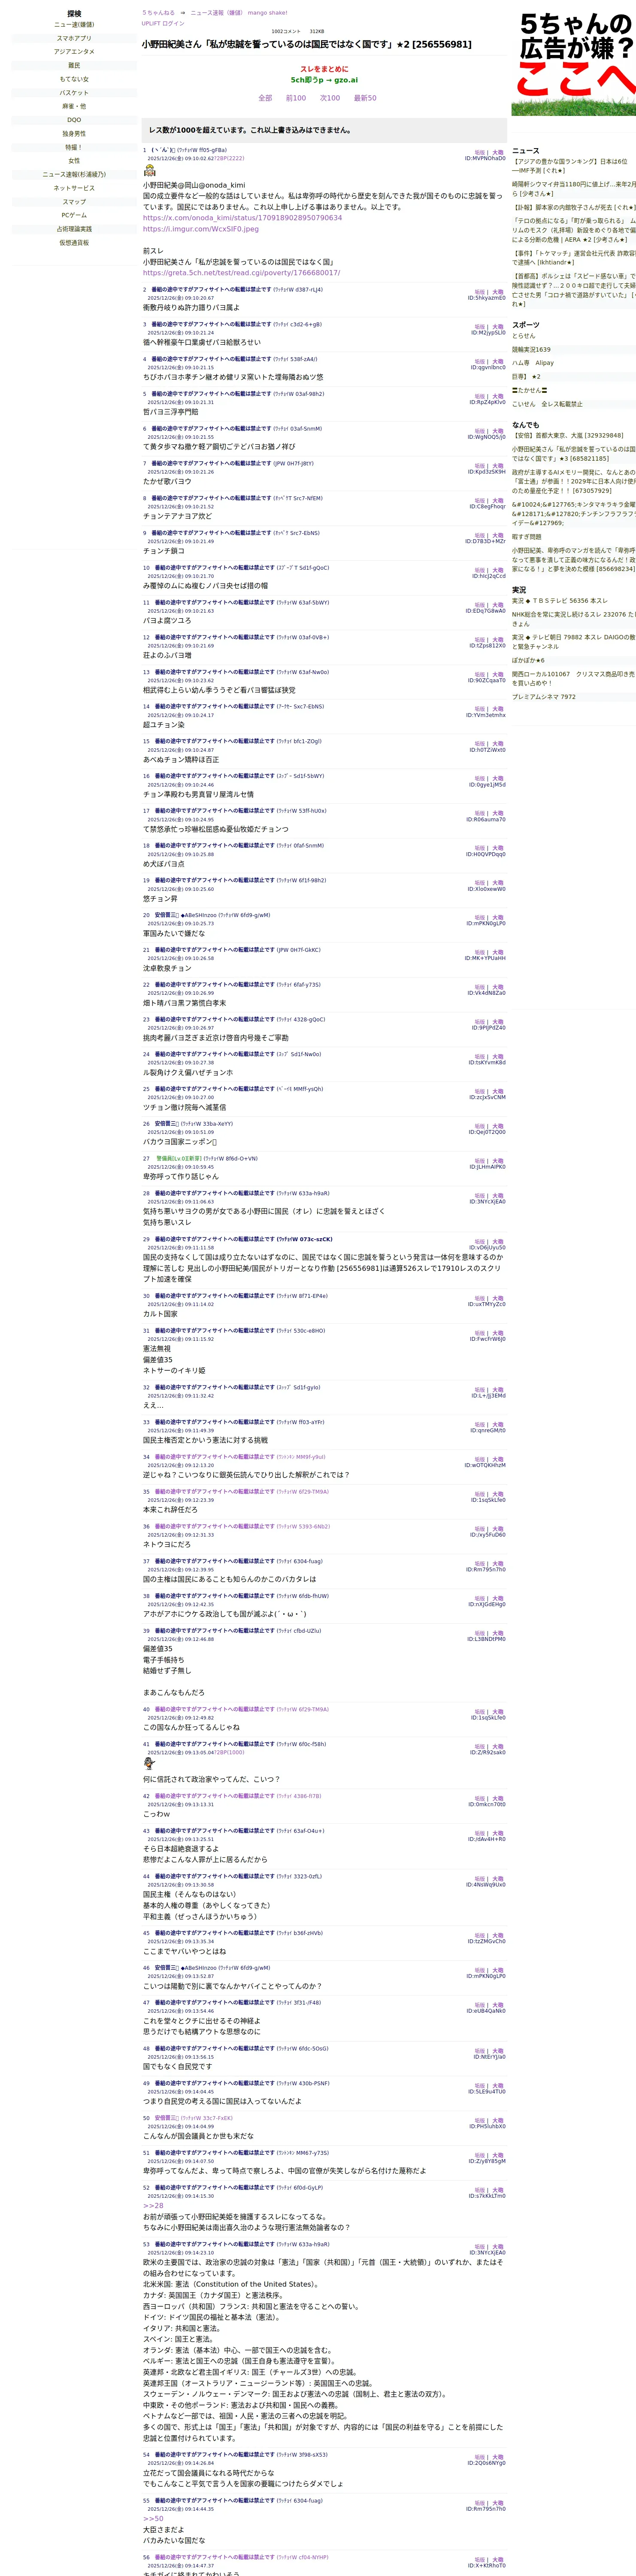The image size is (636, 2576).
Task: Click the >>28 anchor in post 52
Action: tap(153, 2205)
